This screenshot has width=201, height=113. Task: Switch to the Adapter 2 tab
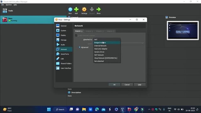point(89,31)
